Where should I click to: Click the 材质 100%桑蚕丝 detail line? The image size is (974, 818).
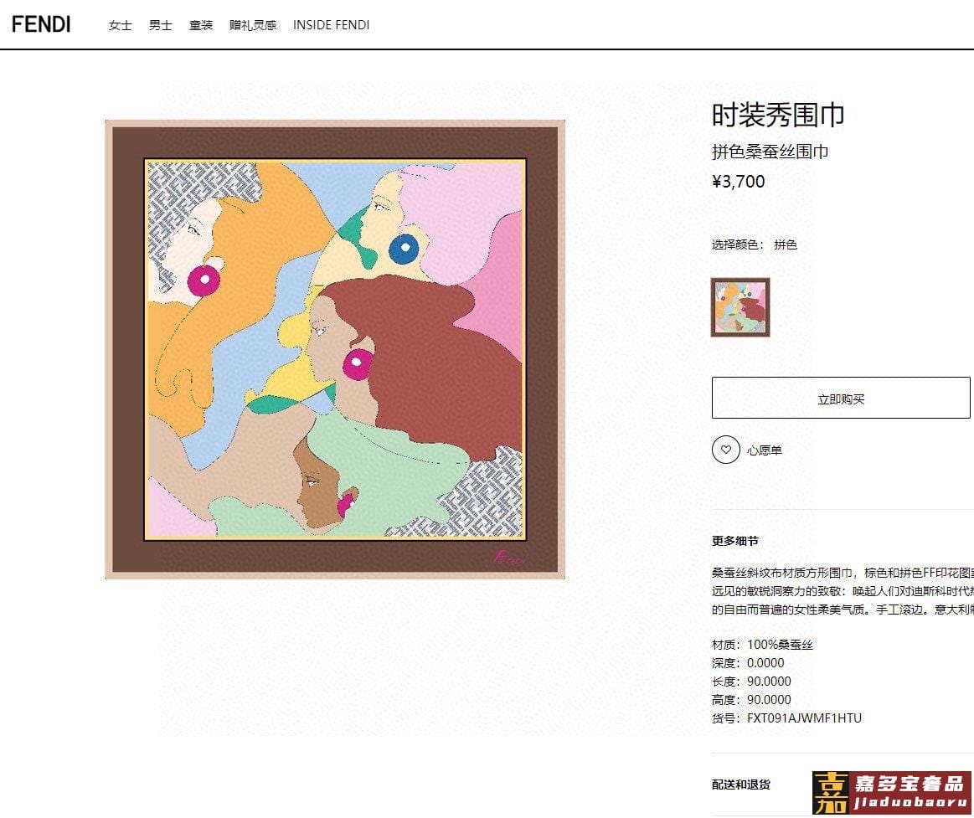tap(762, 645)
